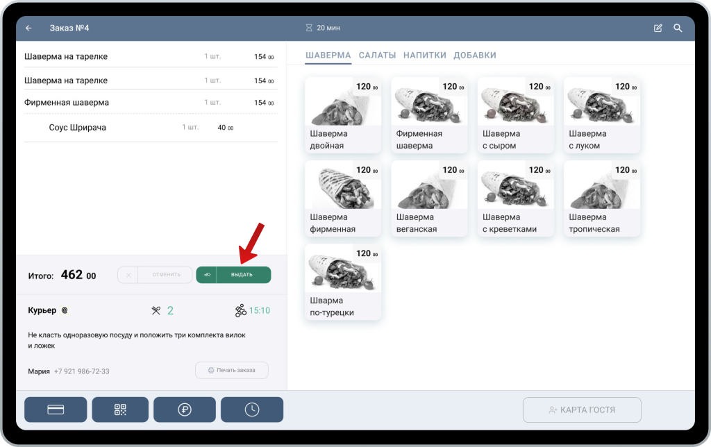Add Шаверма фирменная card
Viewport: 711px width, 447px height.
343,199
